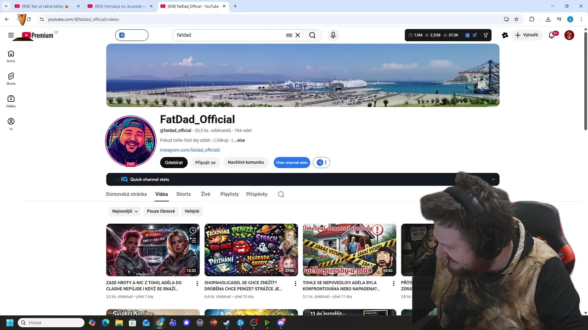Open Odběry in the left sidebar
The width and height of the screenshot is (588, 330).
[x=11, y=101]
